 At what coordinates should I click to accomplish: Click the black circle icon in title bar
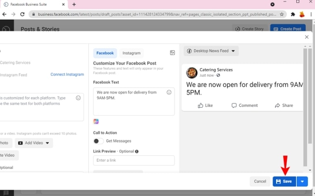(272, 5)
